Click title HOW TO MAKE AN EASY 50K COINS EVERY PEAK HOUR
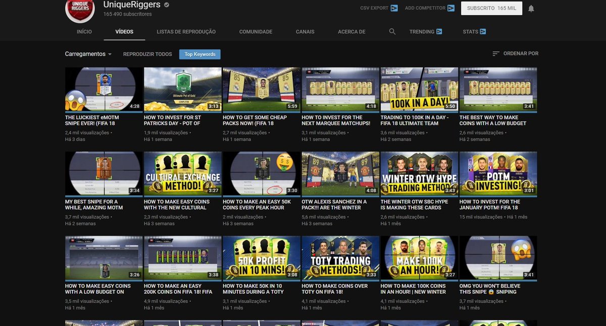Viewport: 606px width, 326px height. [257, 205]
